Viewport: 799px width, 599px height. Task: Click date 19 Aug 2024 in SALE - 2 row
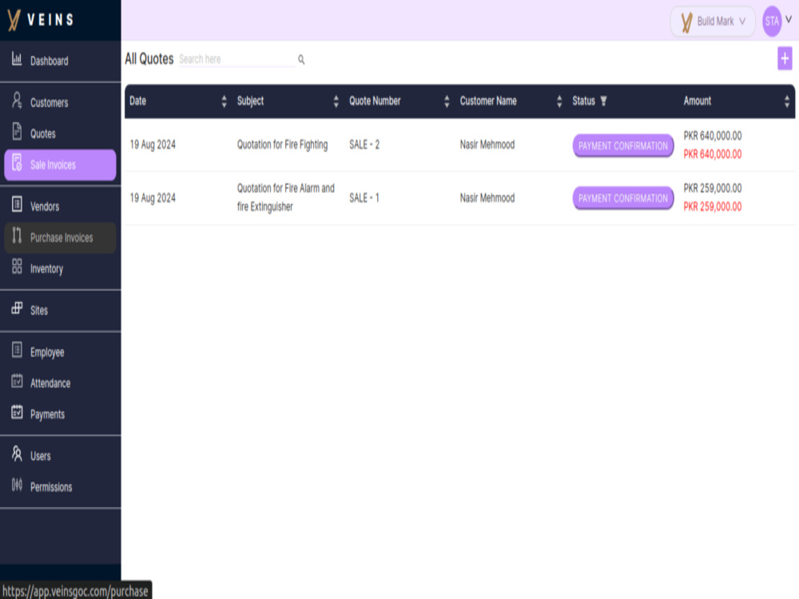point(153,145)
